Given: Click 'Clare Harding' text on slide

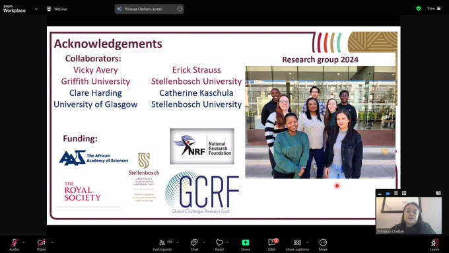Looking at the screenshot, I should (95, 93).
